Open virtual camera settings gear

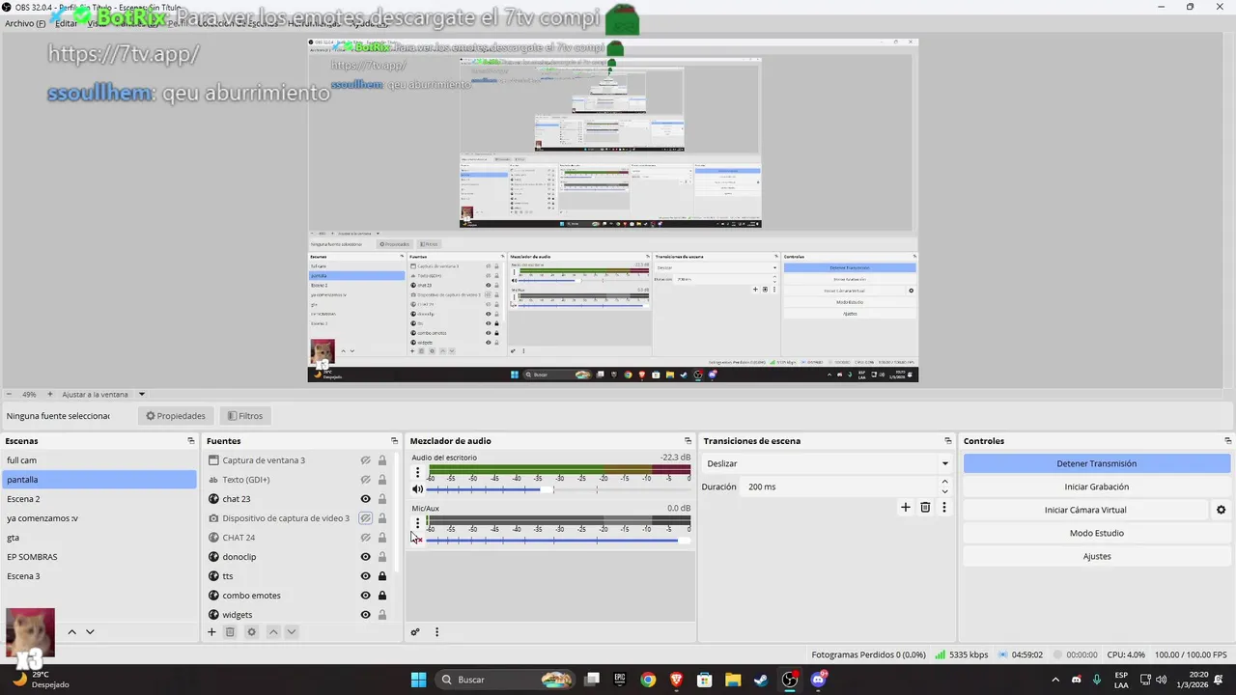[1221, 510]
